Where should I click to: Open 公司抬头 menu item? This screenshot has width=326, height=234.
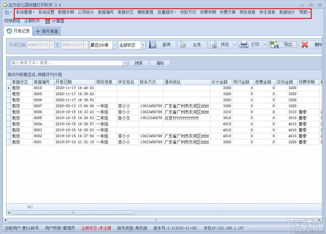[86, 12]
